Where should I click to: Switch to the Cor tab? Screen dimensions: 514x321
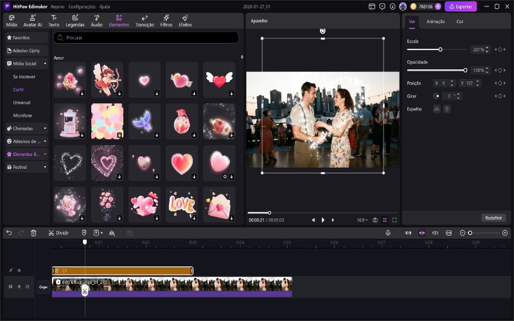pos(459,22)
